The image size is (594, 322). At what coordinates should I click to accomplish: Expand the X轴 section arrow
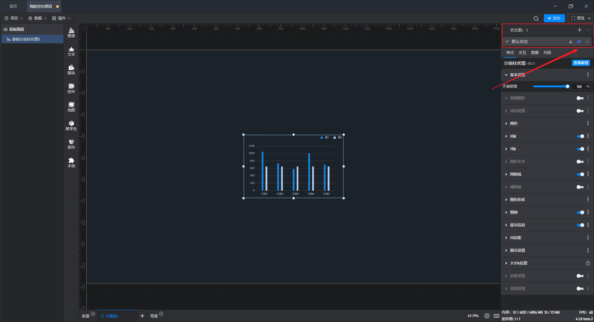click(506, 136)
